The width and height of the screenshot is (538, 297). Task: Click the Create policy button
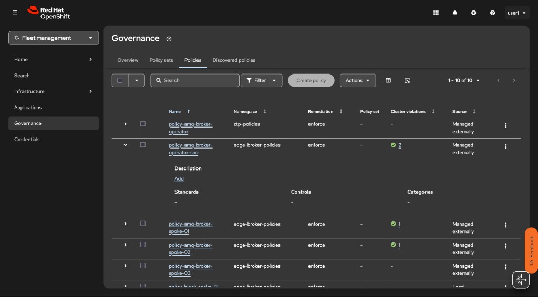coord(311,80)
